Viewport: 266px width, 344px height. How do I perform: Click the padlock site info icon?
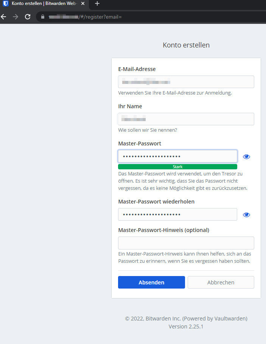click(x=43, y=17)
